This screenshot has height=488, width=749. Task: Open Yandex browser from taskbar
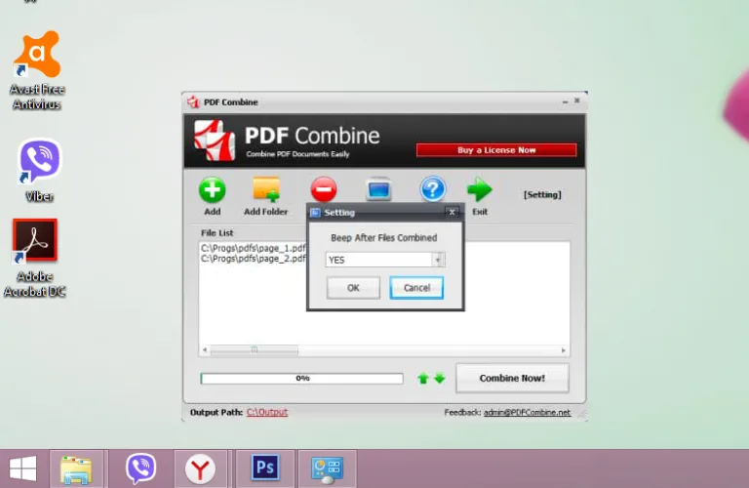coord(200,468)
